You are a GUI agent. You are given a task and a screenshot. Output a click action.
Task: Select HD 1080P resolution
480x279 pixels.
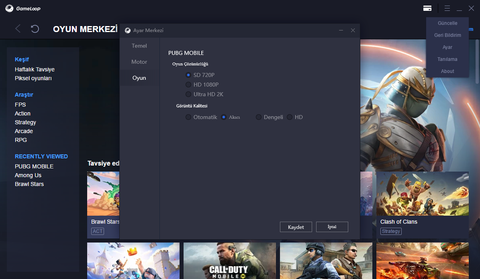click(188, 85)
